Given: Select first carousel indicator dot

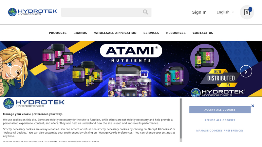Looking at the screenshot, I should click(x=116, y=95).
